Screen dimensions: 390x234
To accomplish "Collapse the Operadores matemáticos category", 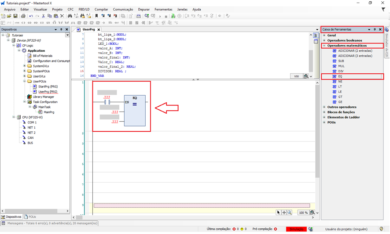I will pos(324,46).
